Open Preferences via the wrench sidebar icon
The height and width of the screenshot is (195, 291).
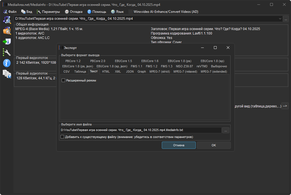pyautogui.click(x=7, y=52)
